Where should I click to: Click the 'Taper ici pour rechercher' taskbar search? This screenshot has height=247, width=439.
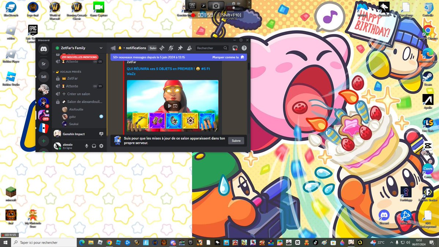coord(44,242)
